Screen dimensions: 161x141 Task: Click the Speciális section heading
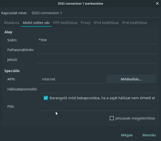click(x=12, y=71)
